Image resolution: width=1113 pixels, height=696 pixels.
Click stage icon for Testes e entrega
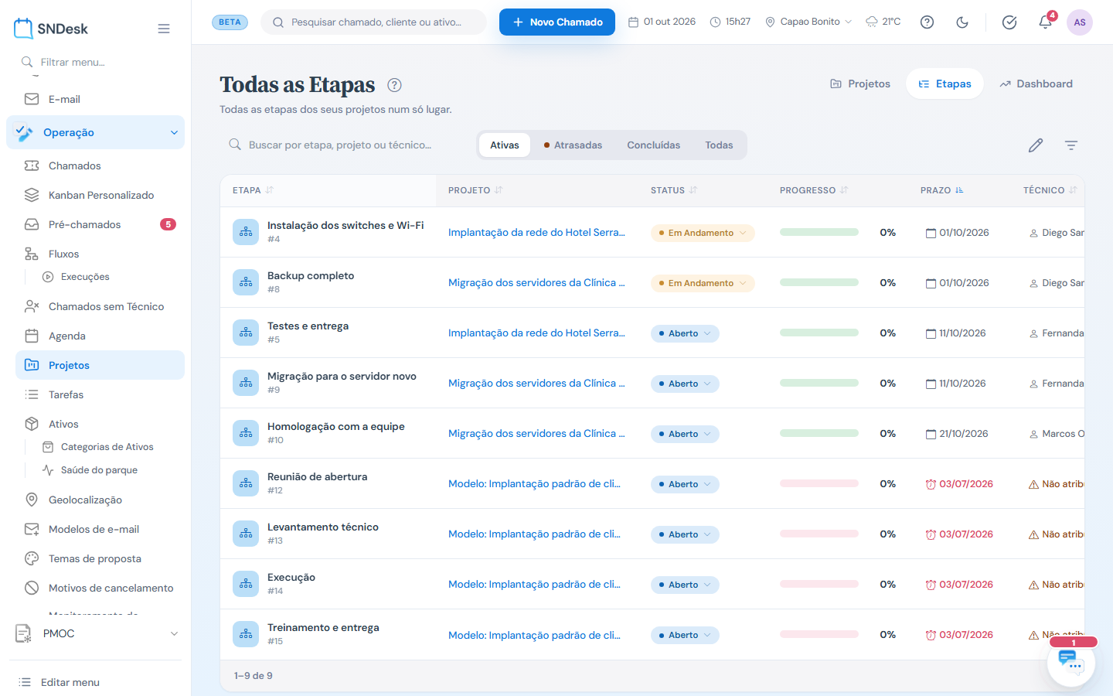point(246,333)
